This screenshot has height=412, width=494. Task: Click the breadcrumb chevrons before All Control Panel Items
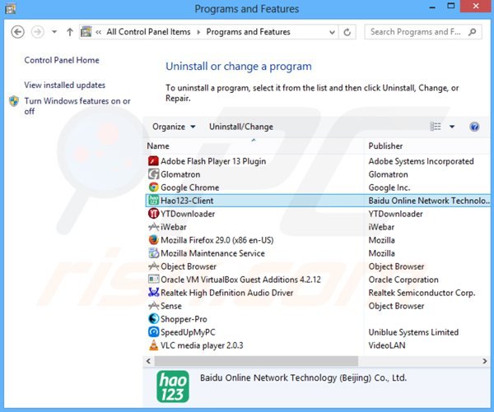[99, 32]
